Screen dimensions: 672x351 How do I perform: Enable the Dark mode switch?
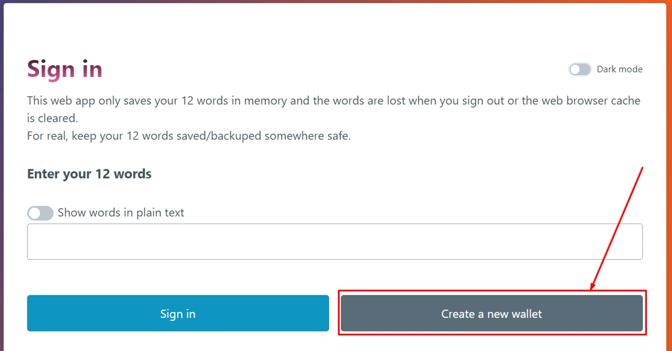coord(580,70)
